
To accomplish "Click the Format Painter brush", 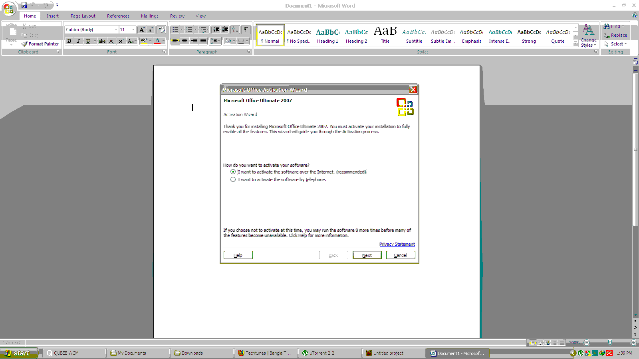I will 40,44.
